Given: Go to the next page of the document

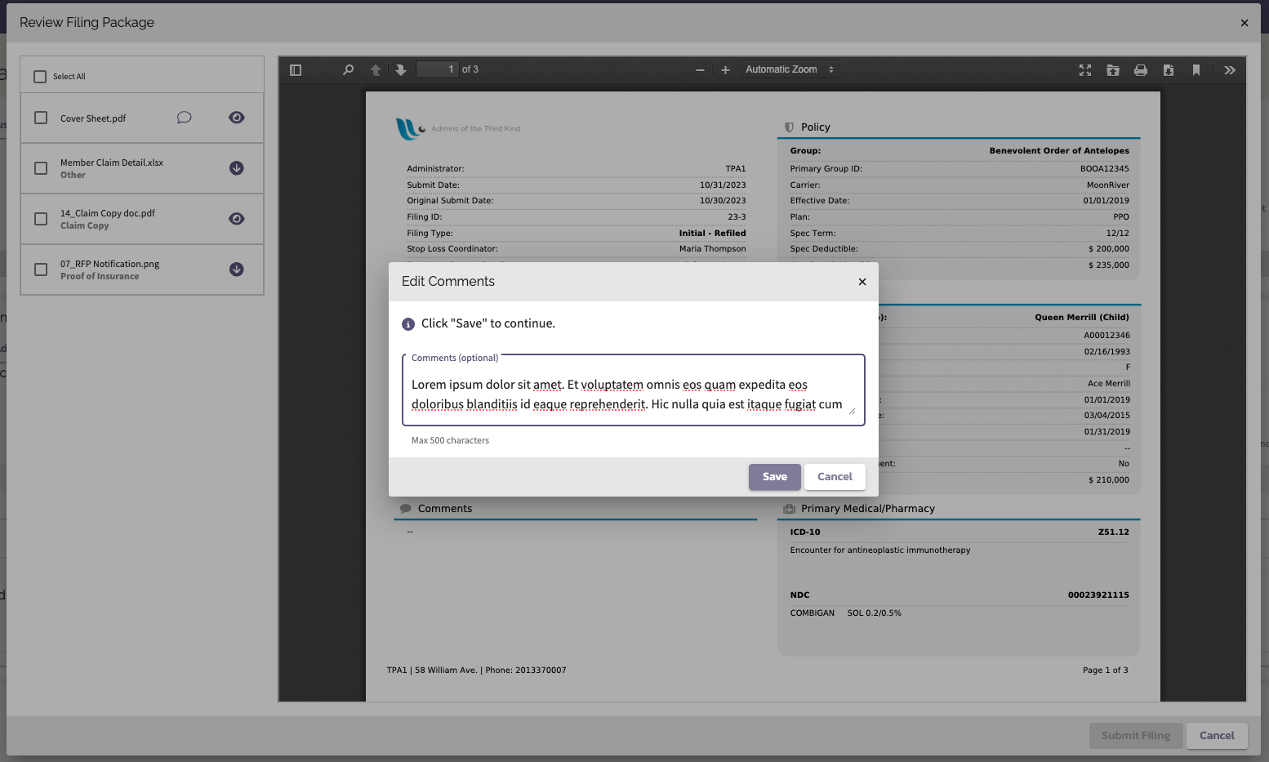Looking at the screenshot, I should click(x=400, y=69).
